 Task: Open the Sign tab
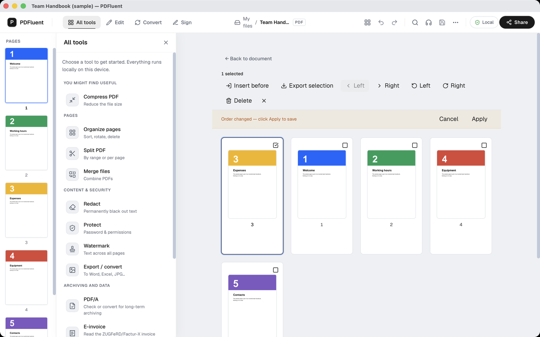(x=182, y=22)
